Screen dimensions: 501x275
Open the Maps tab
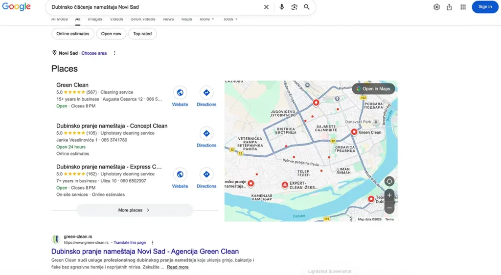pyautogui.click(x=186, y=19)
